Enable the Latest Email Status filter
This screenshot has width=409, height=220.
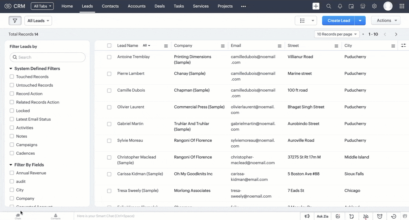(x=12, y=119)
